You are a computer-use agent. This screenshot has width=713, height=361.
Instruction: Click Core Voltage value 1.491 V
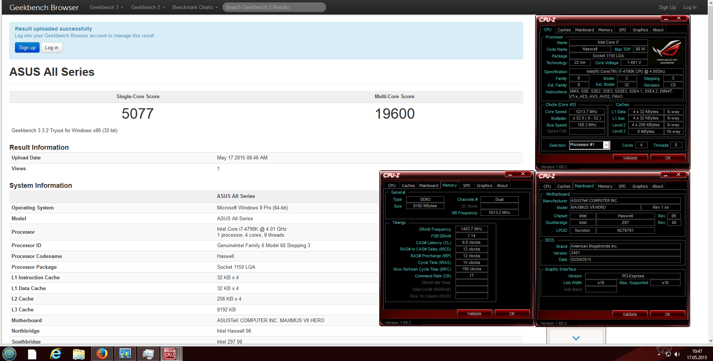click(634, 62)
